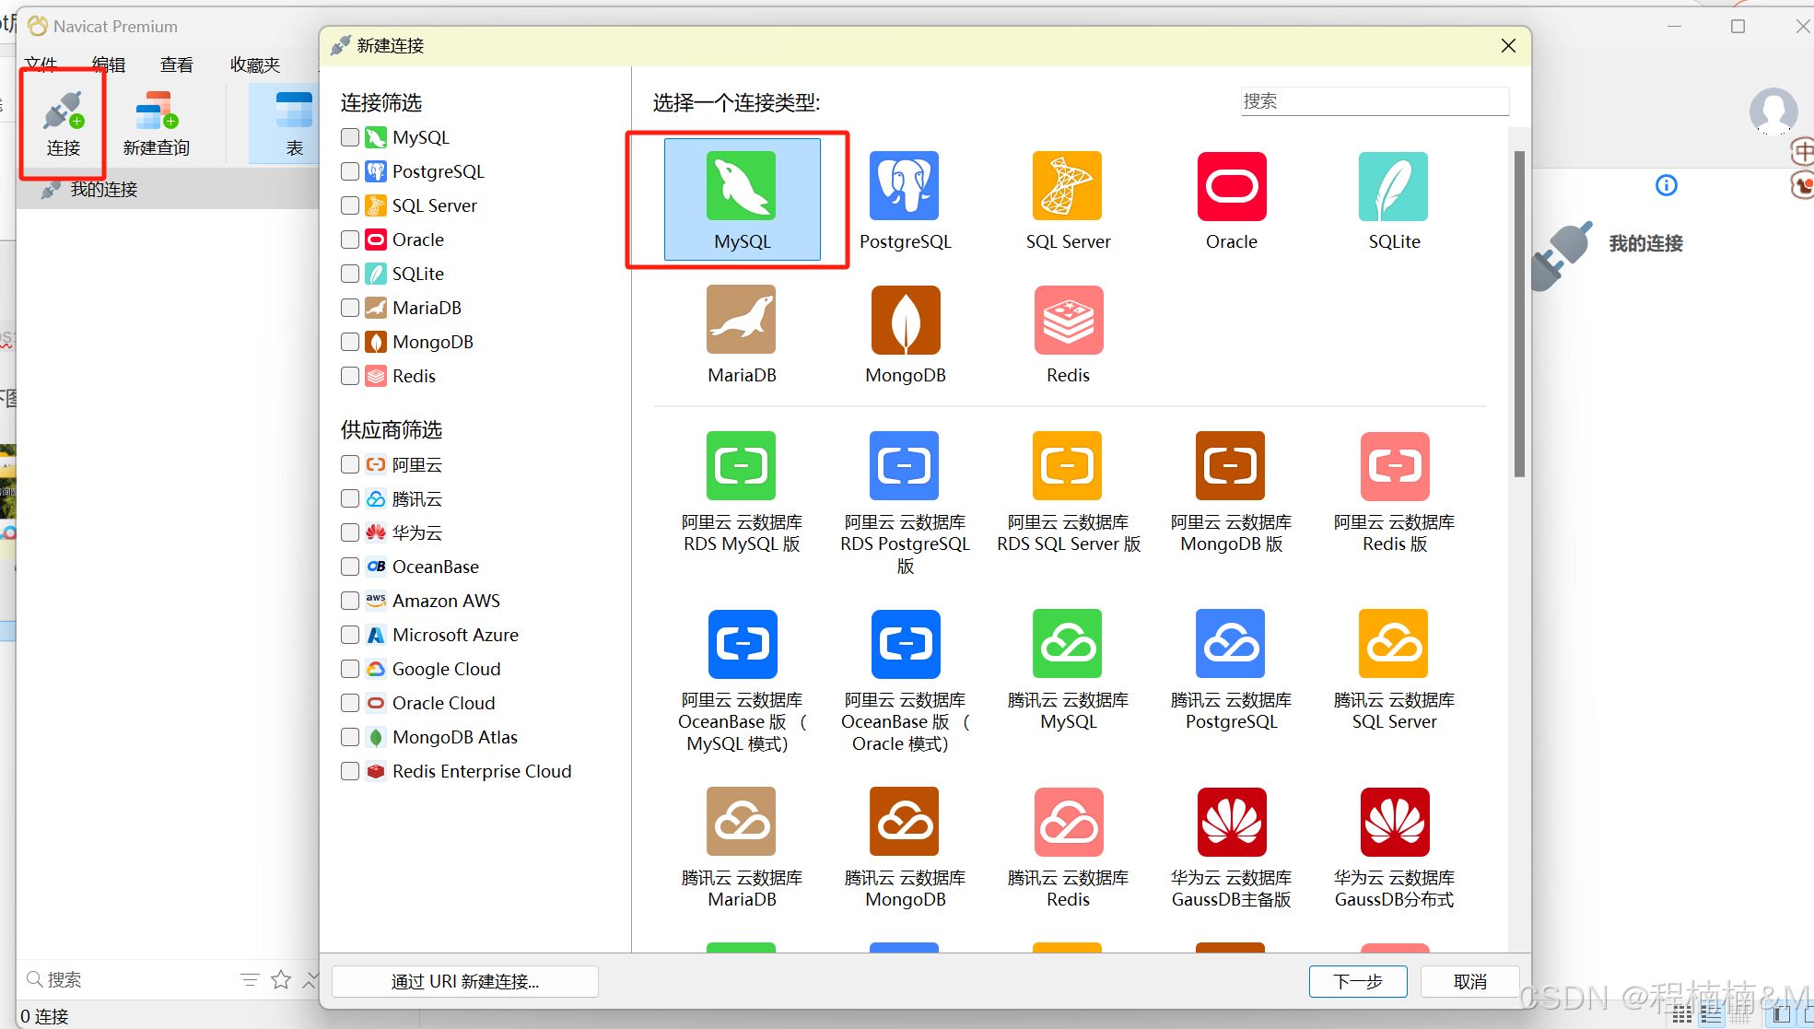The image size is (1814, 1029).
Task: Enable the Oracle Cloud vendor filter
Action: coord(350,703)
